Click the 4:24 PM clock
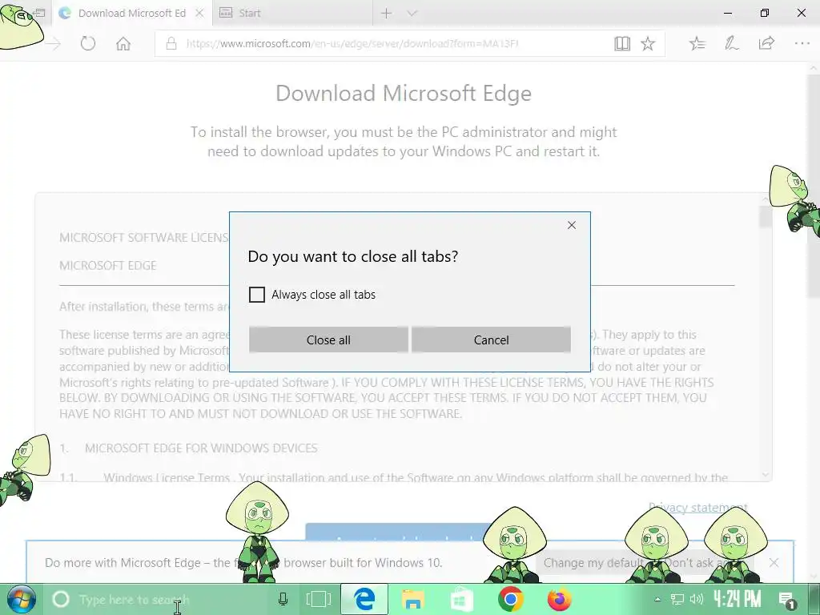The width and height of the screenshot is (820, 615). click(738, 599)
